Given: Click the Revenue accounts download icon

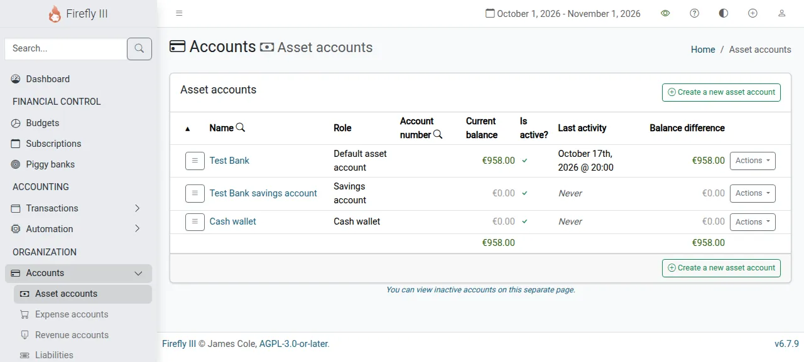Looking at the screenshot, I should click(x=24, y=335).
